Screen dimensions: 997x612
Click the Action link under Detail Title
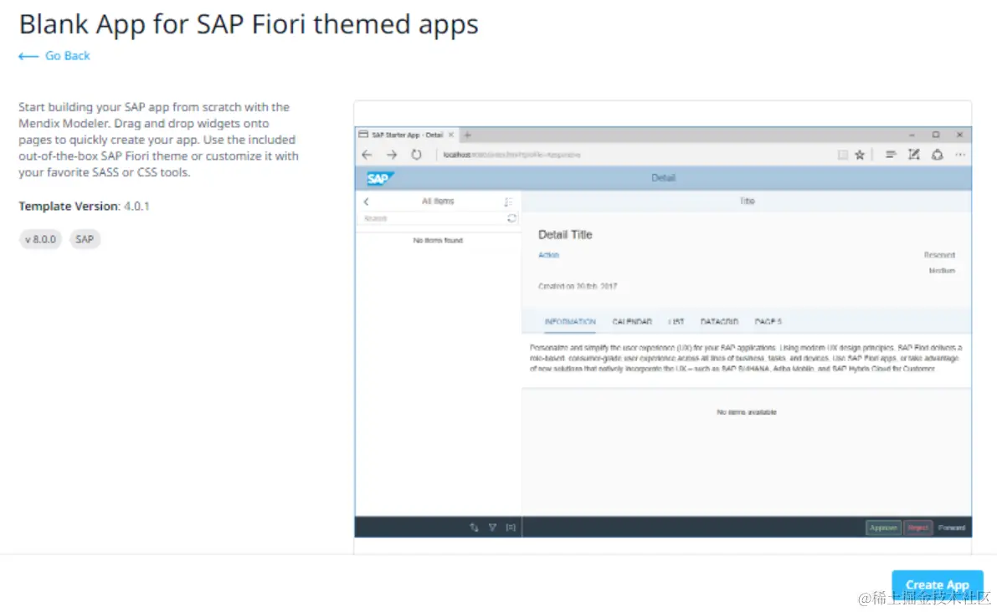pos(549,255)
